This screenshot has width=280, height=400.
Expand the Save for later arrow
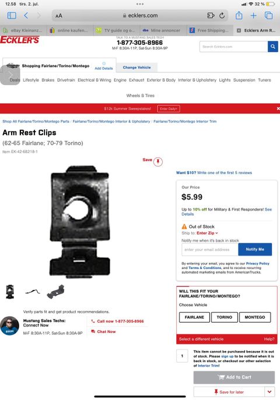(269, 392)
